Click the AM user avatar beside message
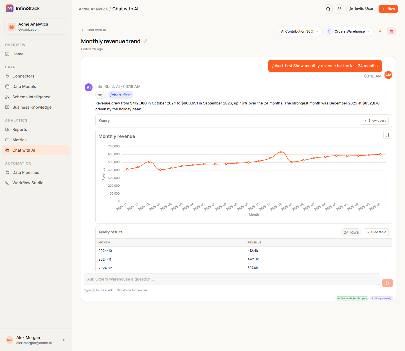Image resolution: width=405 pixels, height=351 pixels. (388, 75)
